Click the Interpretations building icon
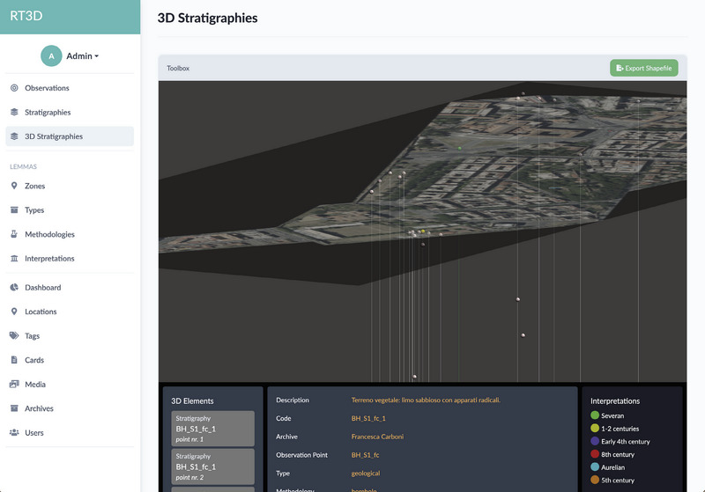This screenshot has height=492, width=705. pyautogui.click(x=14, y=259)
